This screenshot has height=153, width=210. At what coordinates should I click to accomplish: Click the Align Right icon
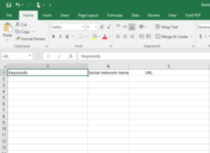[x=132, y=36]
